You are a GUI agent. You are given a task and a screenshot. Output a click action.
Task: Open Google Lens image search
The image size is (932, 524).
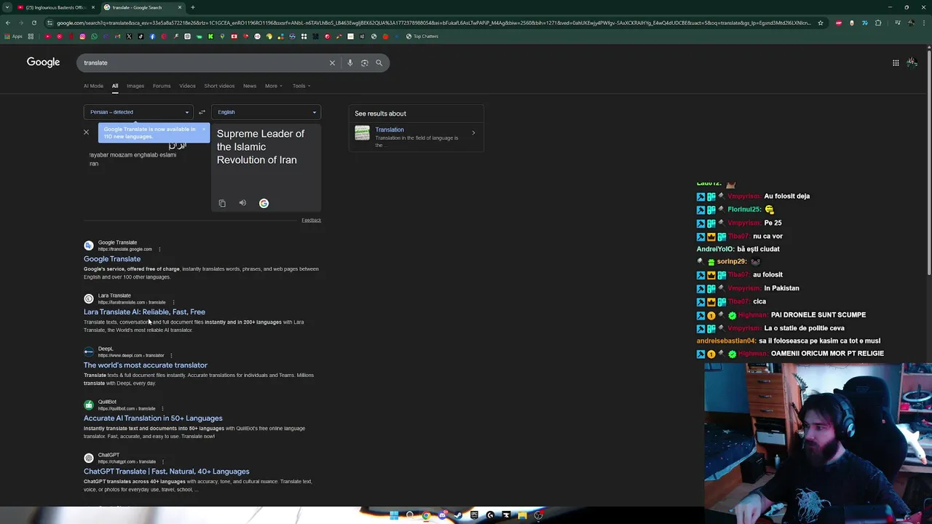point(364,63)
